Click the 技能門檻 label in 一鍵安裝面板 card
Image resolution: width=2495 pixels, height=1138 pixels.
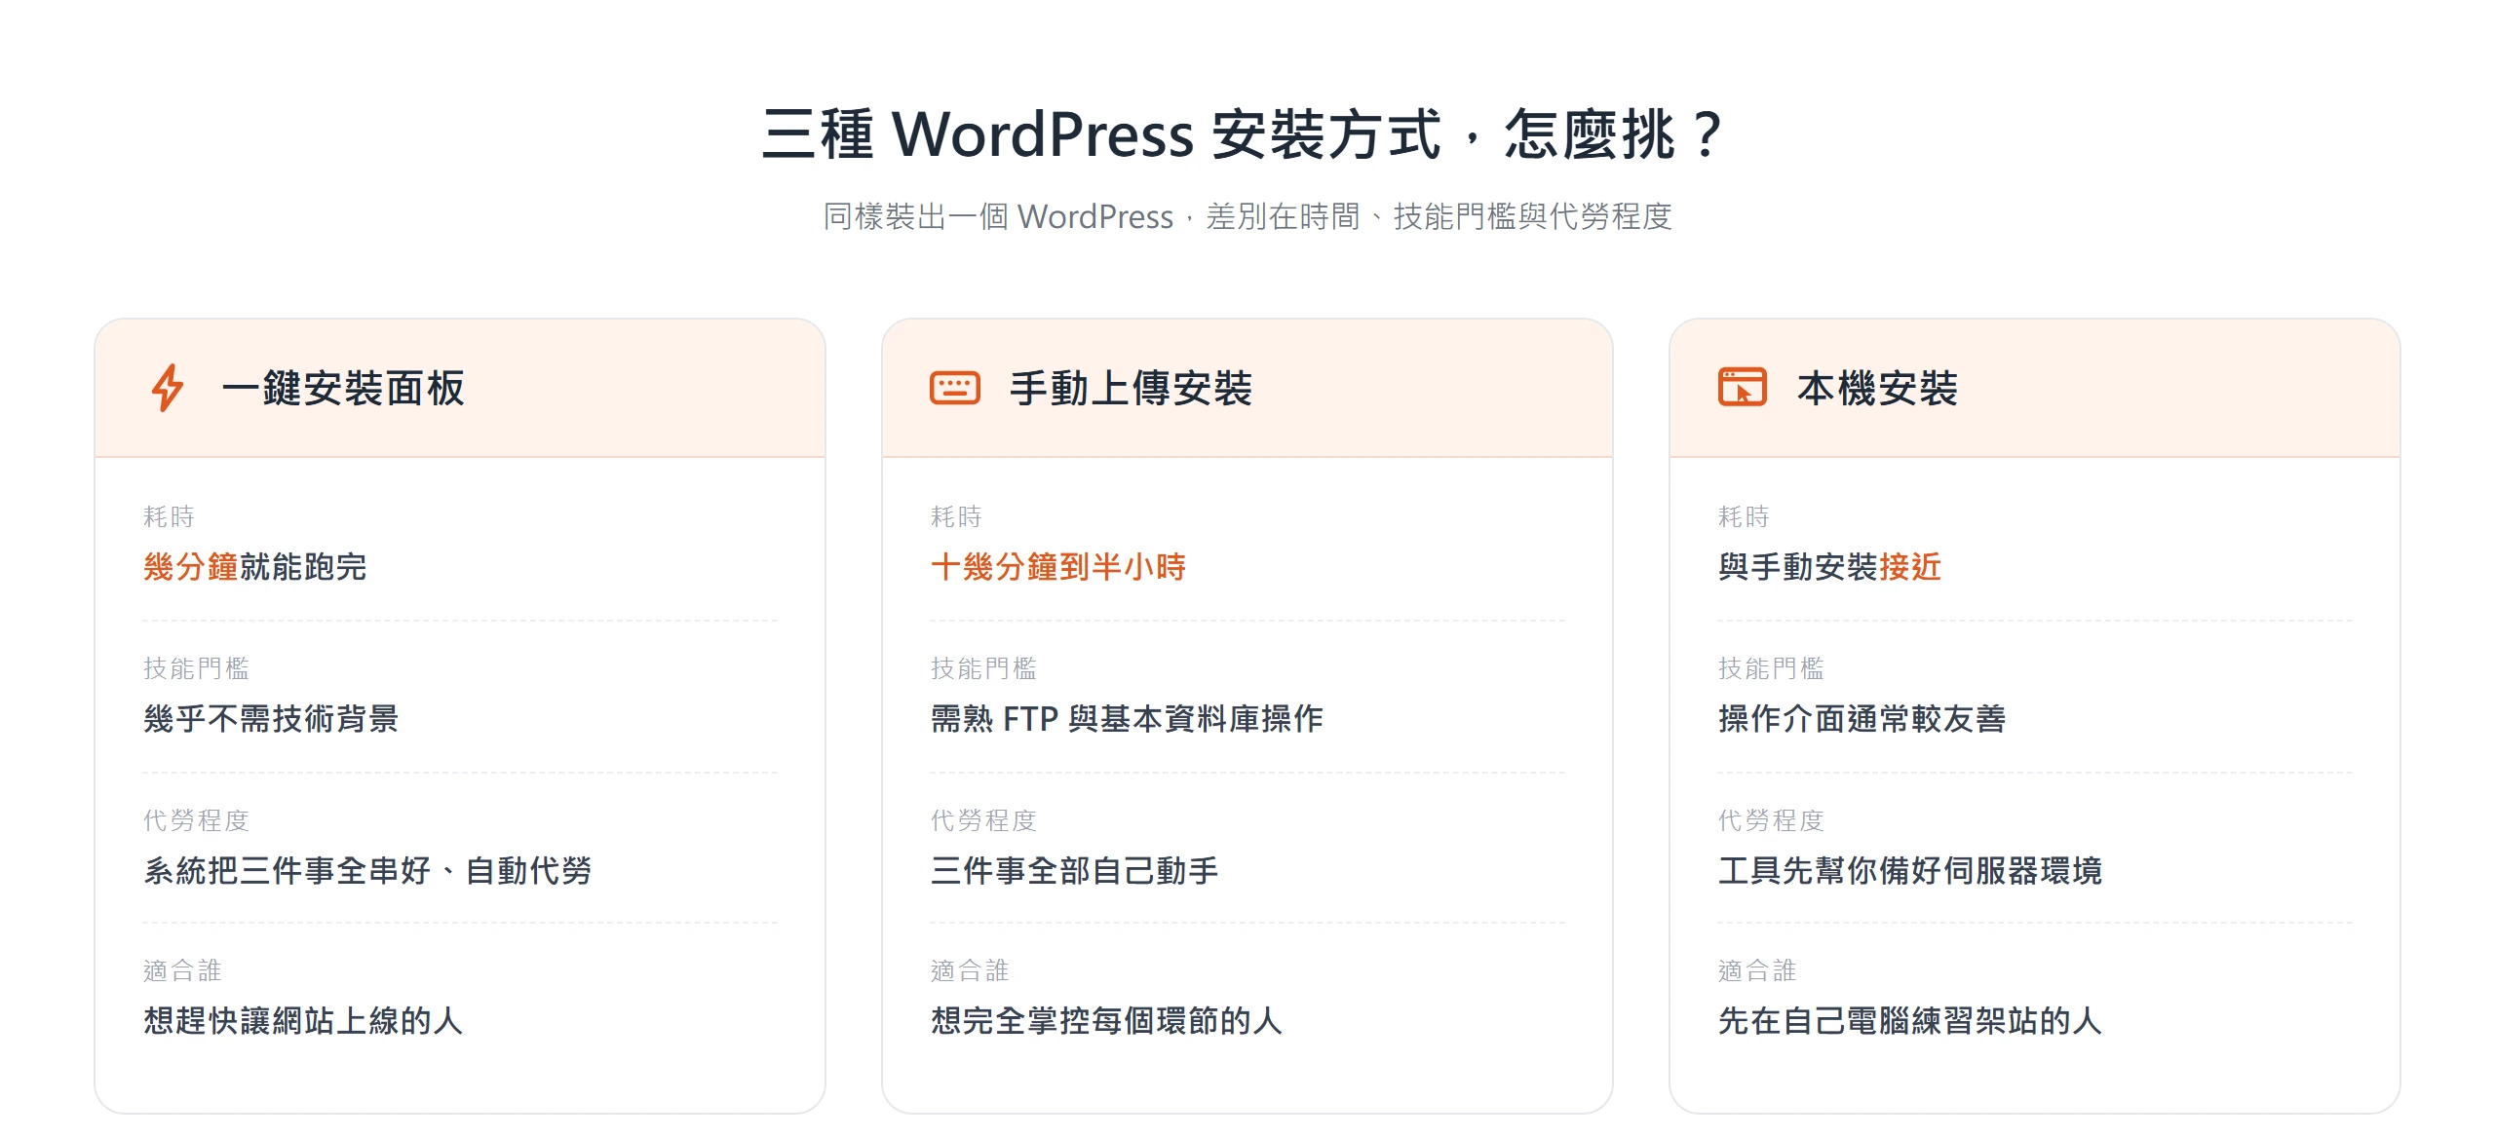pyautogui.click(x=196, y=668)
